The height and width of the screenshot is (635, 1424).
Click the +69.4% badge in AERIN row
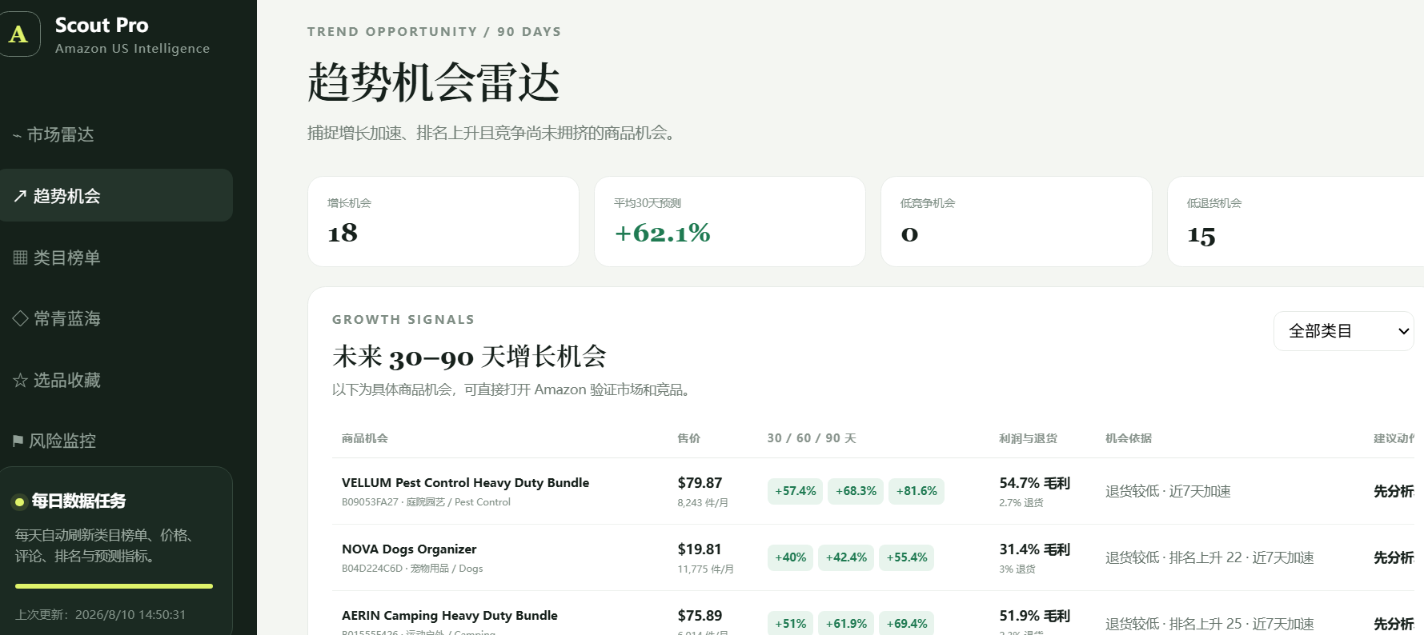coord(907,623)
